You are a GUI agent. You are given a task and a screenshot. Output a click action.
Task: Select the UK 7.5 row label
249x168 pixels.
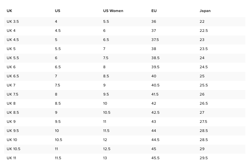tap(12, 94)
